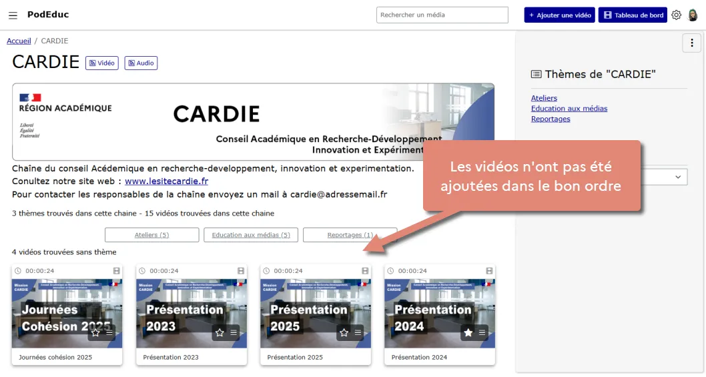Screen dimensions: 706x377
Task: Open playlist menu on Présentation 2023 card
Action: [234, 333]
